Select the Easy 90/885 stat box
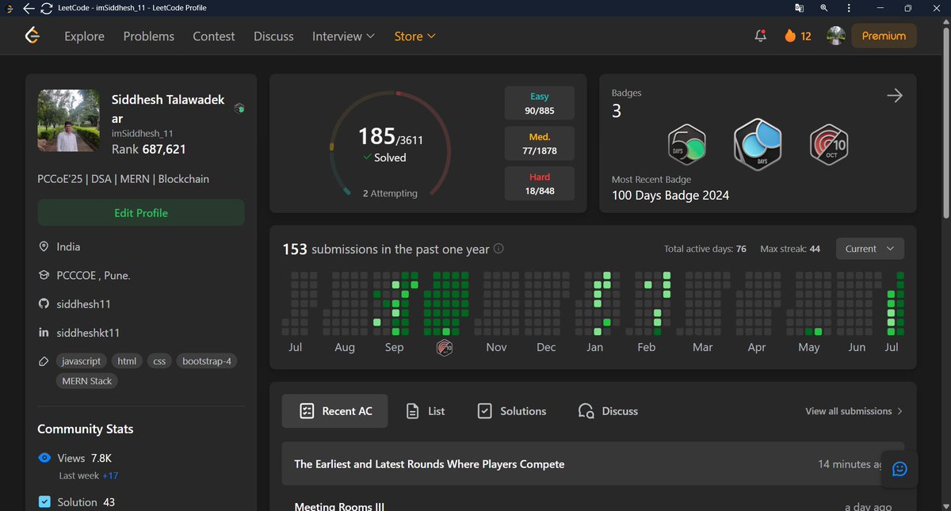This screenshot has width=951, height=511. tap(540, 104)
